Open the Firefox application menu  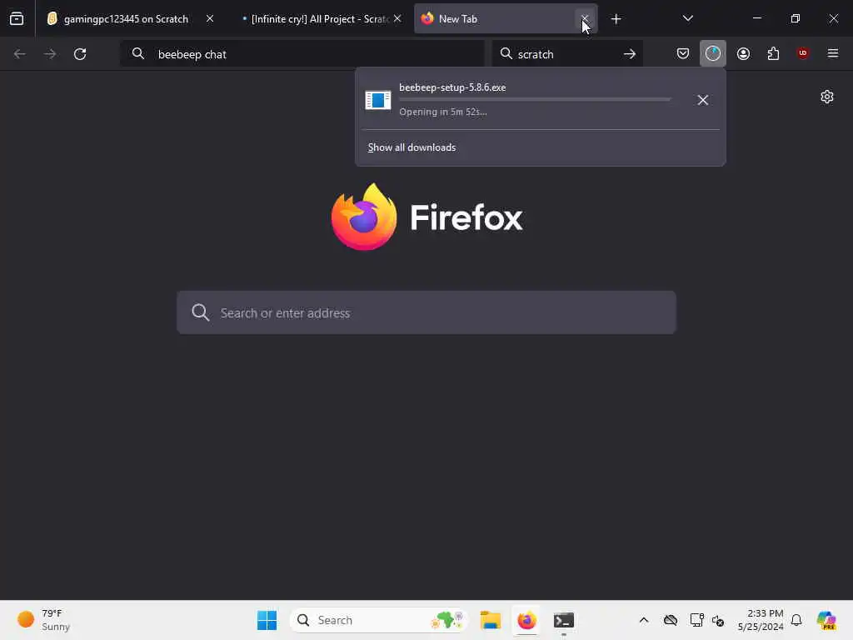click(833, 53)
